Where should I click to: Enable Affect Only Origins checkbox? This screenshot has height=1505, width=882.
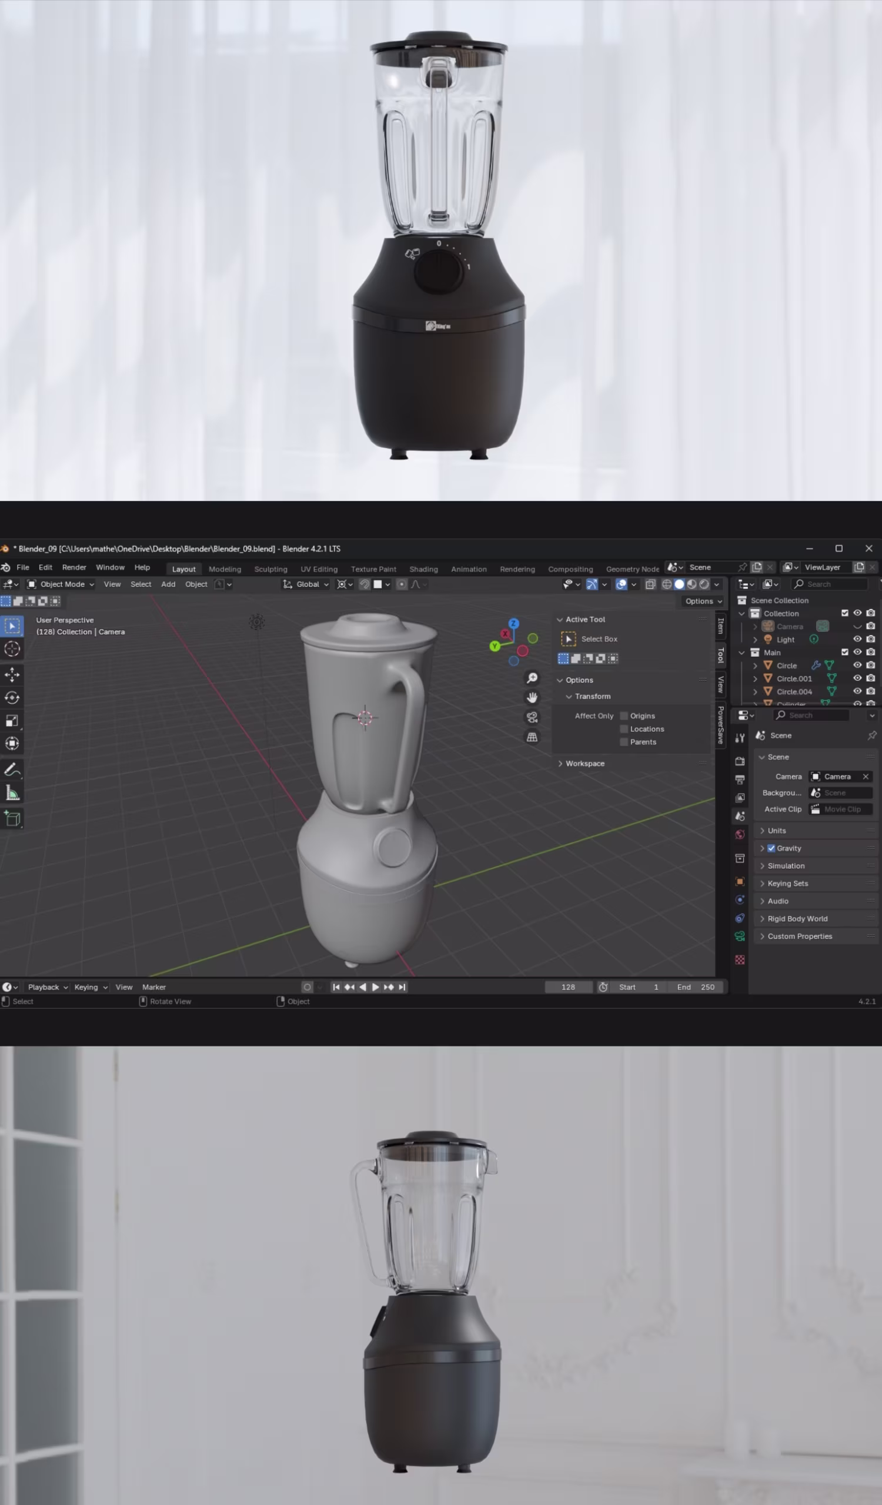click(x=624, y=716)
